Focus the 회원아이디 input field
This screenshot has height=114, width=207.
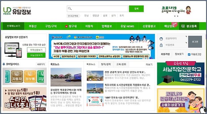(x=176, y=39)
